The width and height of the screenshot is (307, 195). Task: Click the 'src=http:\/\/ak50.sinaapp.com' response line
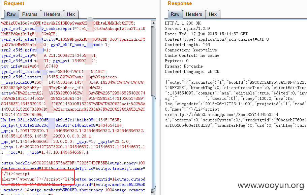click(221, 115)
